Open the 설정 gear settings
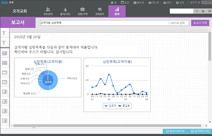The height and width of the screenshot is (136, 212). (x=180, y=2)
